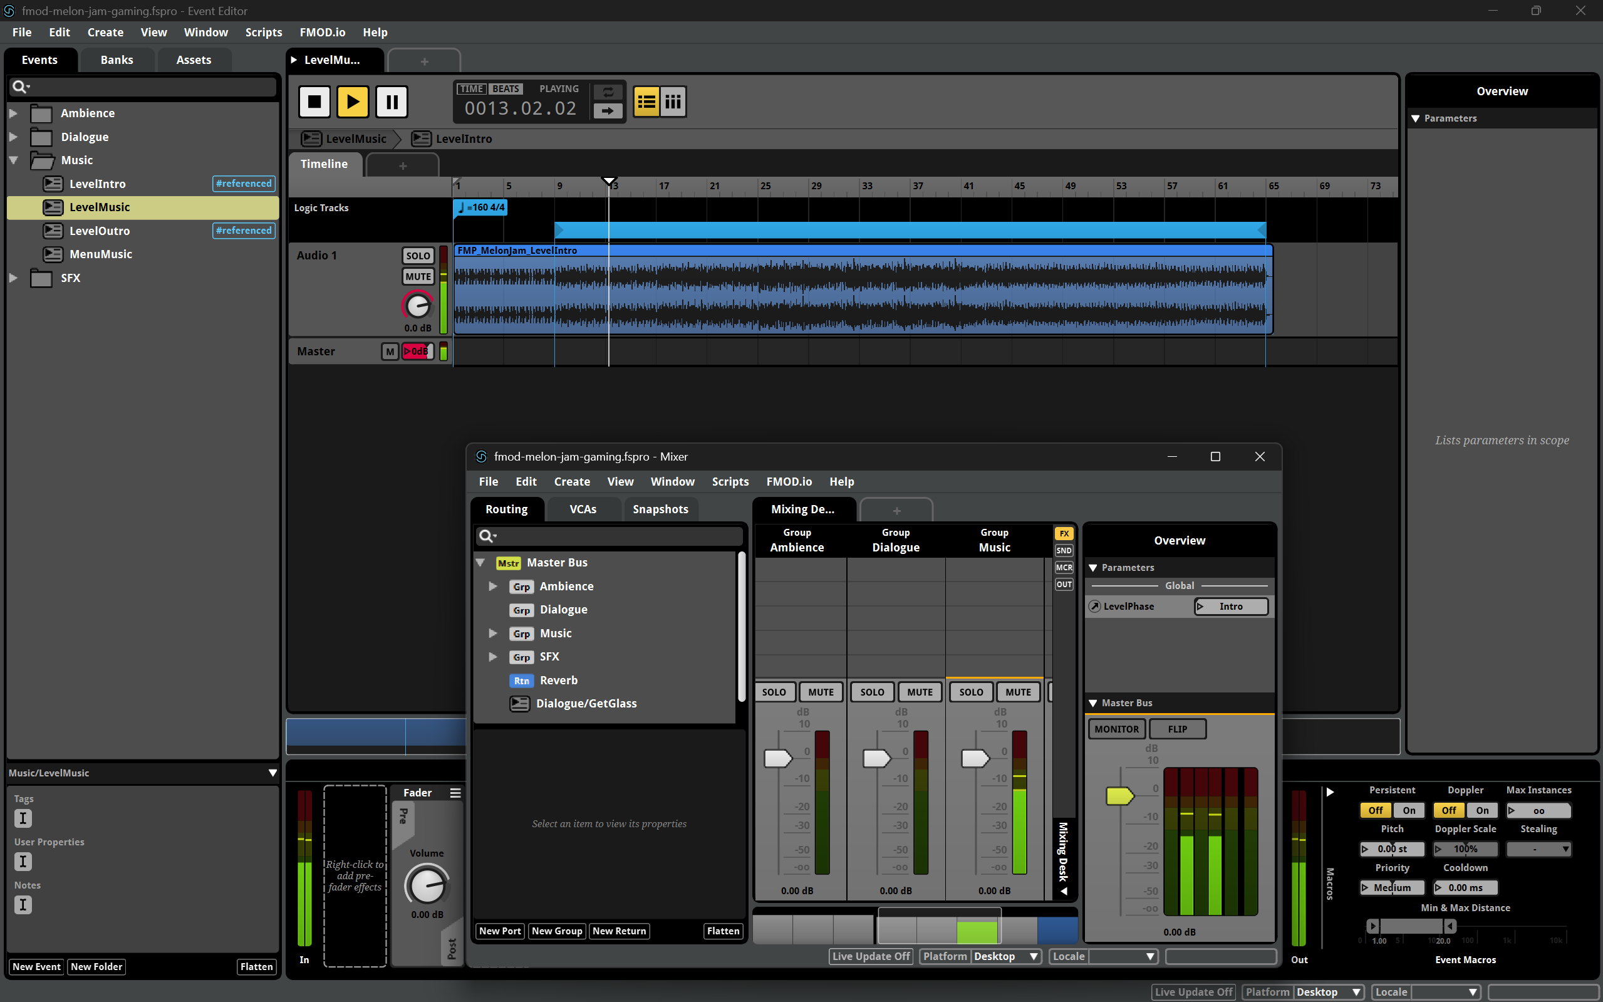Expand the Ambience folder in the events browser
The width and height of the screenshot is (1603, 1002).
click(13, 113)
